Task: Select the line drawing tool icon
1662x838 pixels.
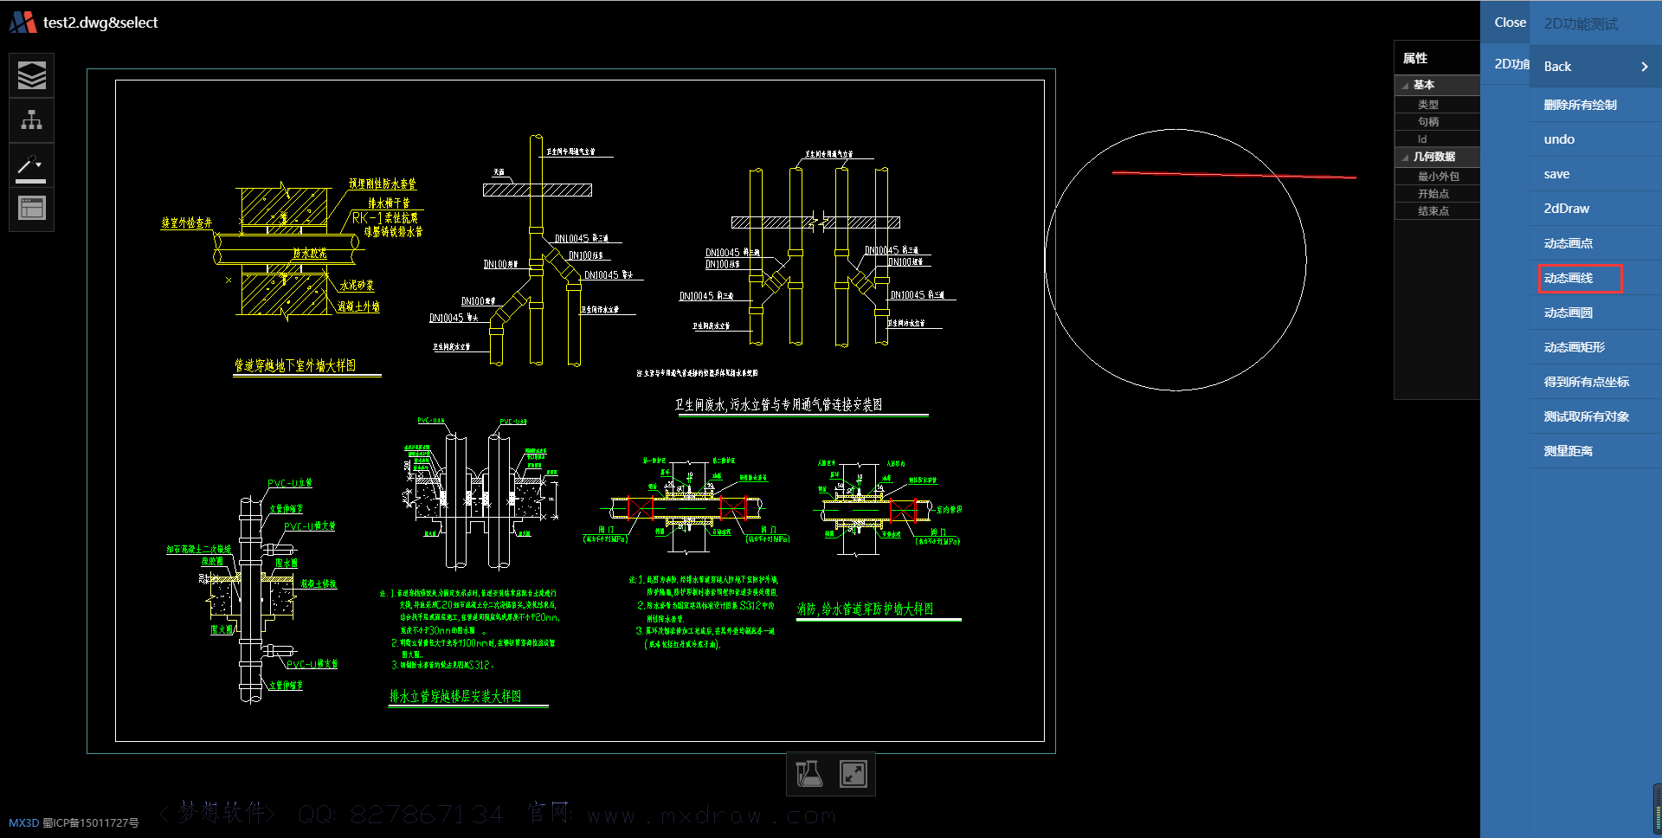Action: [x=32, y=164]
